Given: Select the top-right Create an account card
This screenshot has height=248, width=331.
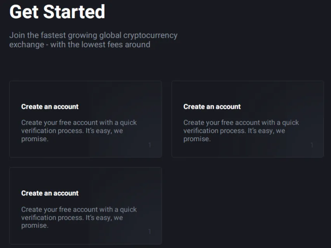Looking at the screenshot, I should (x=248, y=119).
